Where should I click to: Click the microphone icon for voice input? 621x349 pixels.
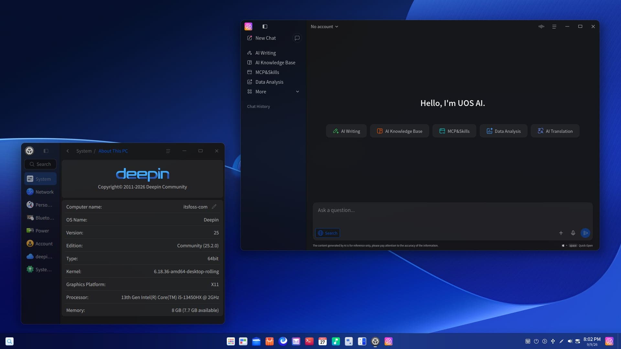pyautogui.click(x=573, y=233)
